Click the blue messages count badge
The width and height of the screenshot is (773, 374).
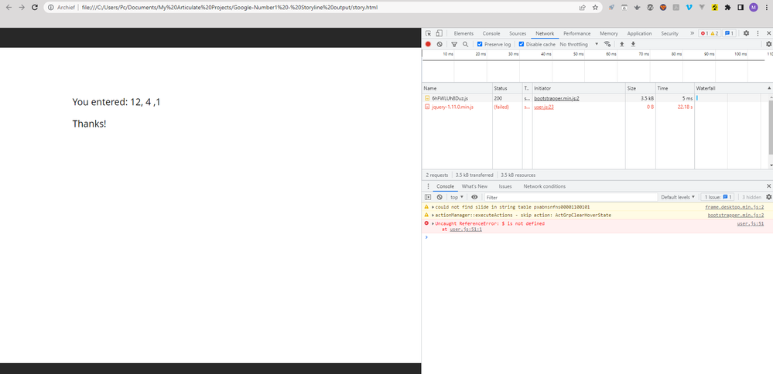[x=729, y=33]
